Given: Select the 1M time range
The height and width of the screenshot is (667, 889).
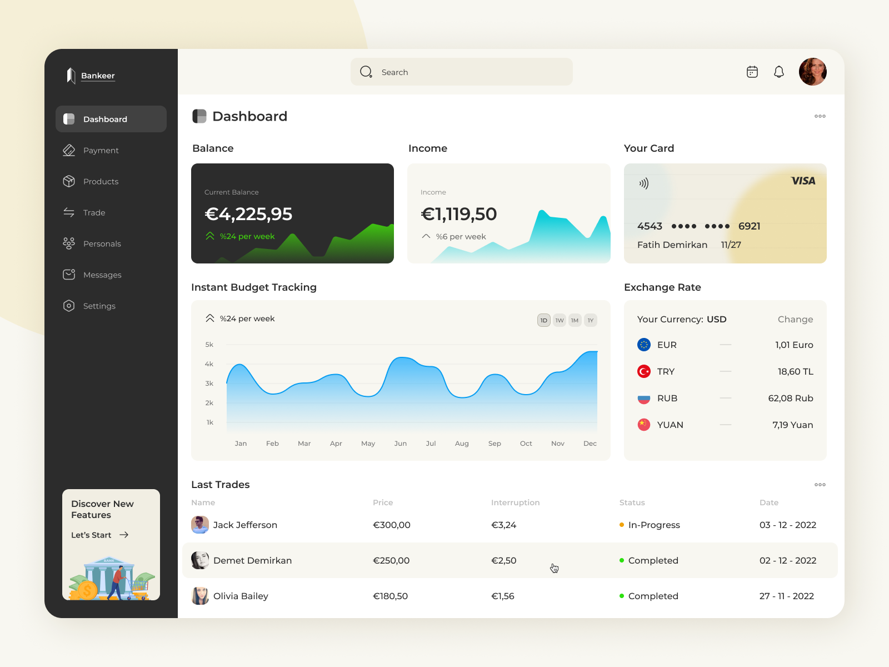Looking at the screenshot, I should (x=575, y=320).
